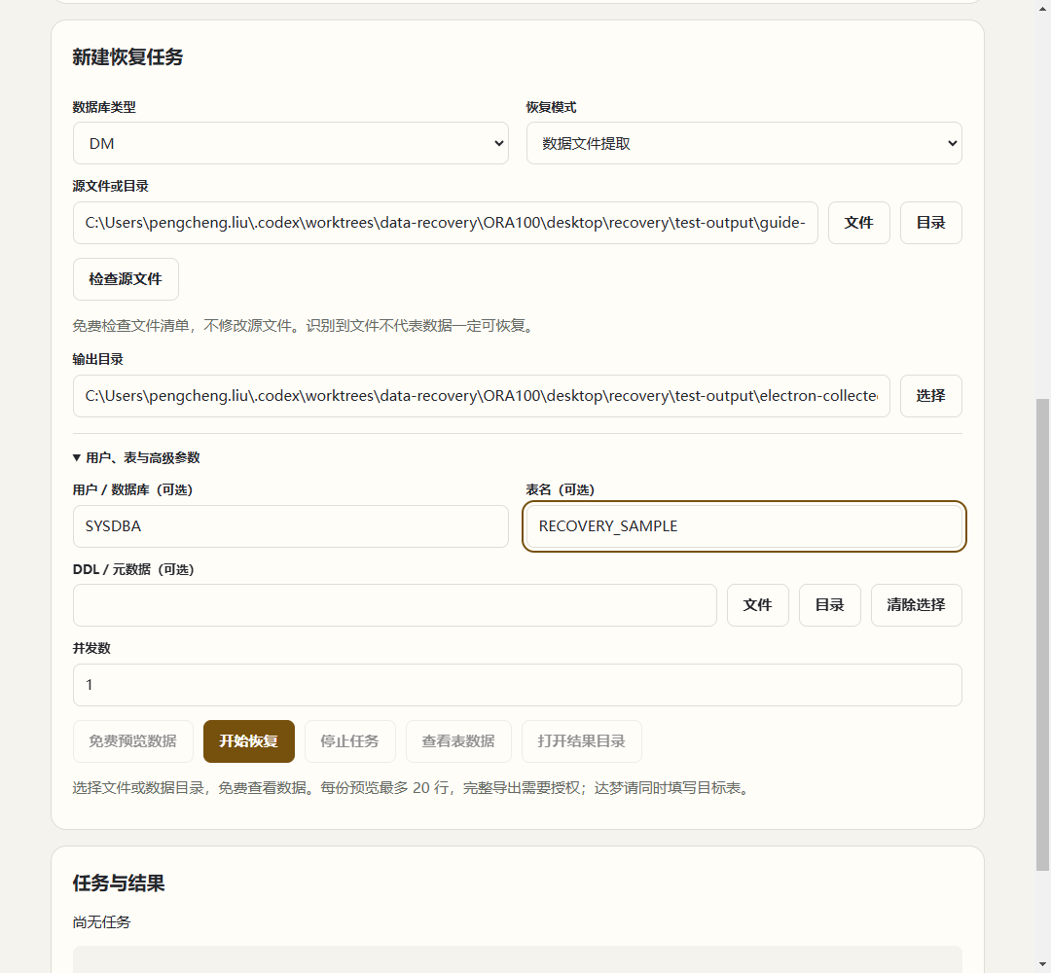Open the 恢复模式 dropdown showing 数据文件提取
This screenshot has height=973, width=1051.
click(x=744, y=143)
